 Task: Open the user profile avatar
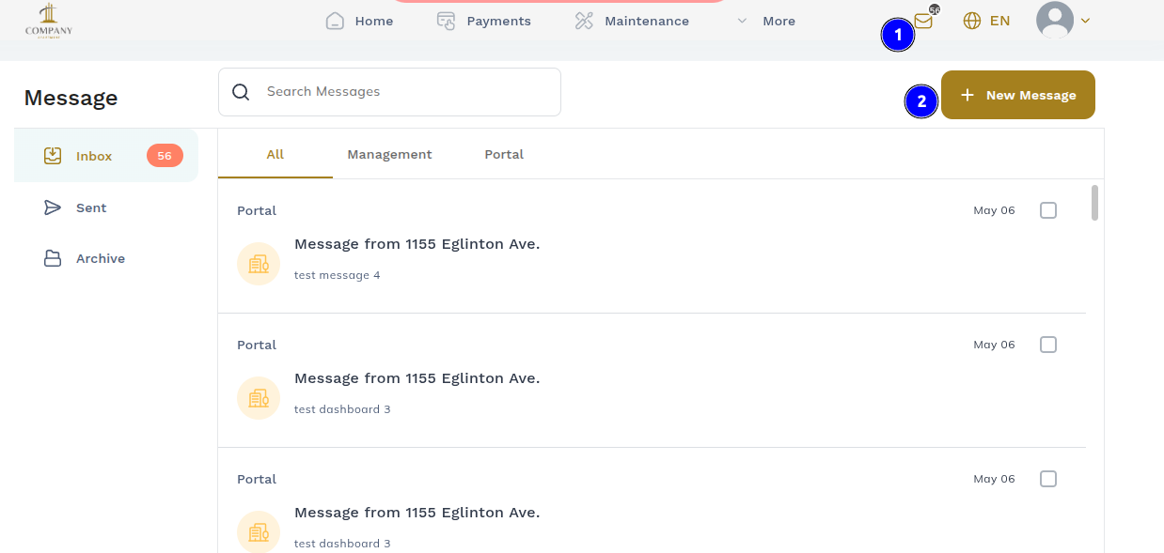pos(1055,20)
